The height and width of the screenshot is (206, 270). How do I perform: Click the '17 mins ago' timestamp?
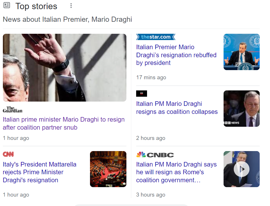coord(151,78)
